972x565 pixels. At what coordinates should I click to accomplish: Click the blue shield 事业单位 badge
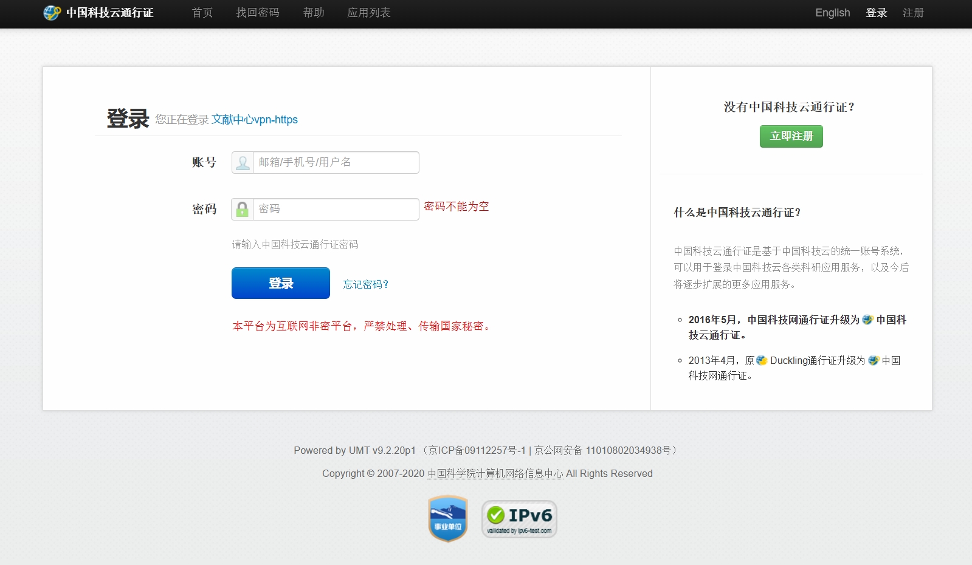pos(448,518)
